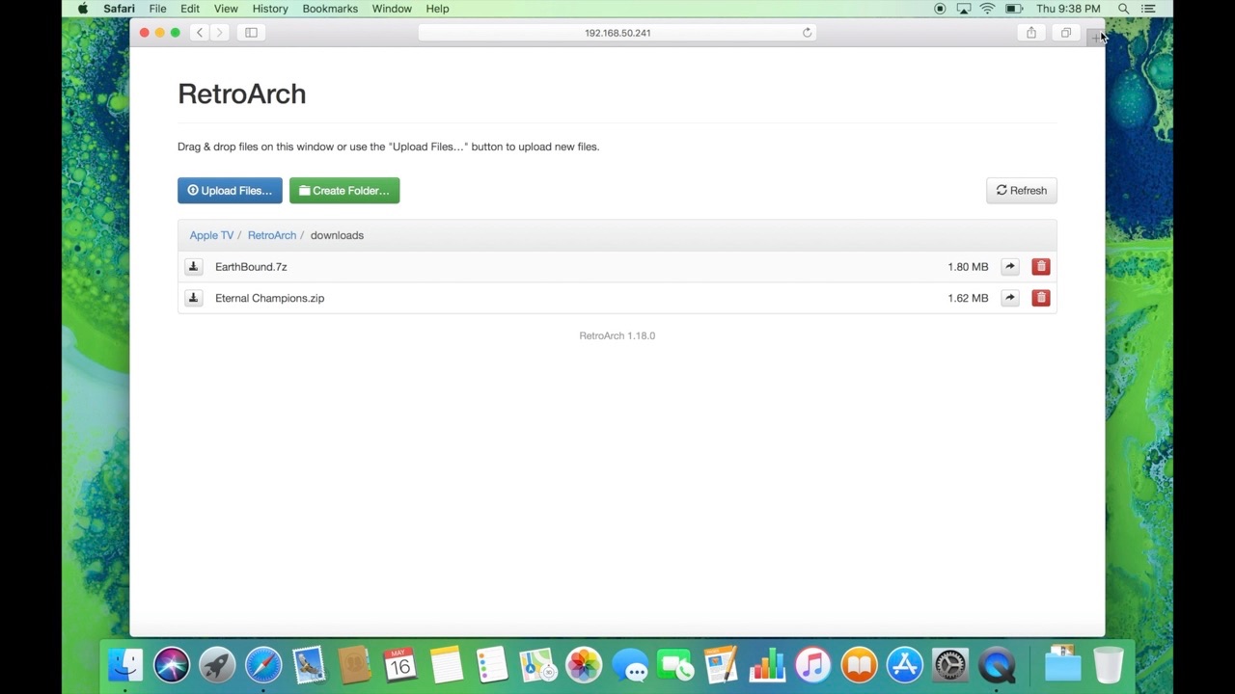Click the Create Folder button
This screenshot has width=1235, height=694.
pyautogui.click(x=343, y=190)
